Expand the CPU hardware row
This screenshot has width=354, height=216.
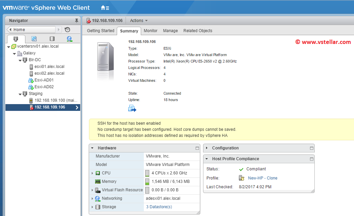tap(92, 173)
